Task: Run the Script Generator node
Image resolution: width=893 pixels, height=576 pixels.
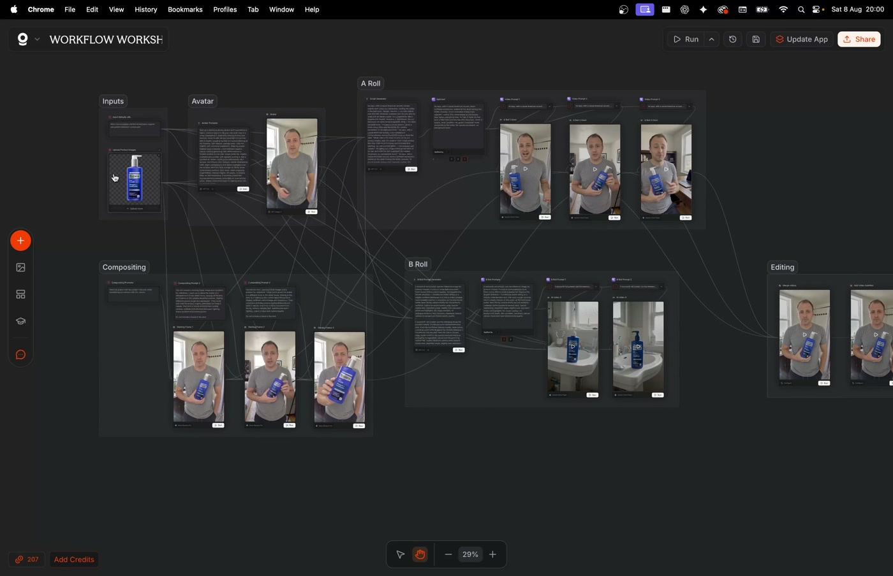Action: click(411, 169)
